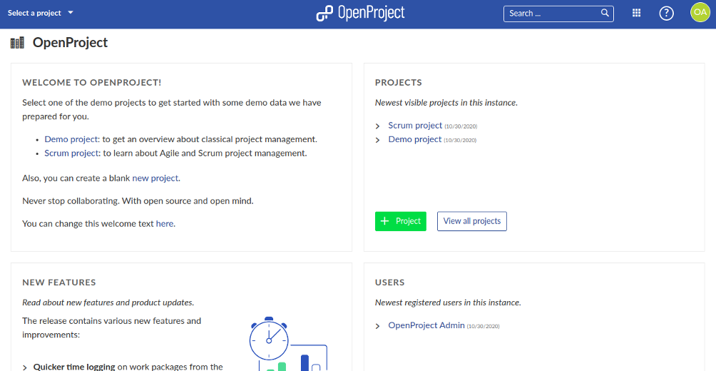This screenshot has height=371, width=716.
Task: Click the View all projects button
Action: [471, 221]
